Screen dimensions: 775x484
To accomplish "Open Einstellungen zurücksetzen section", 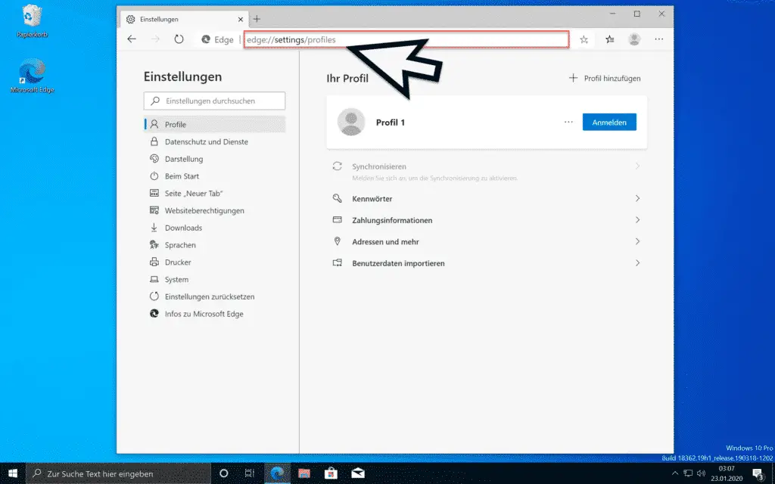I will coord(214,296).
